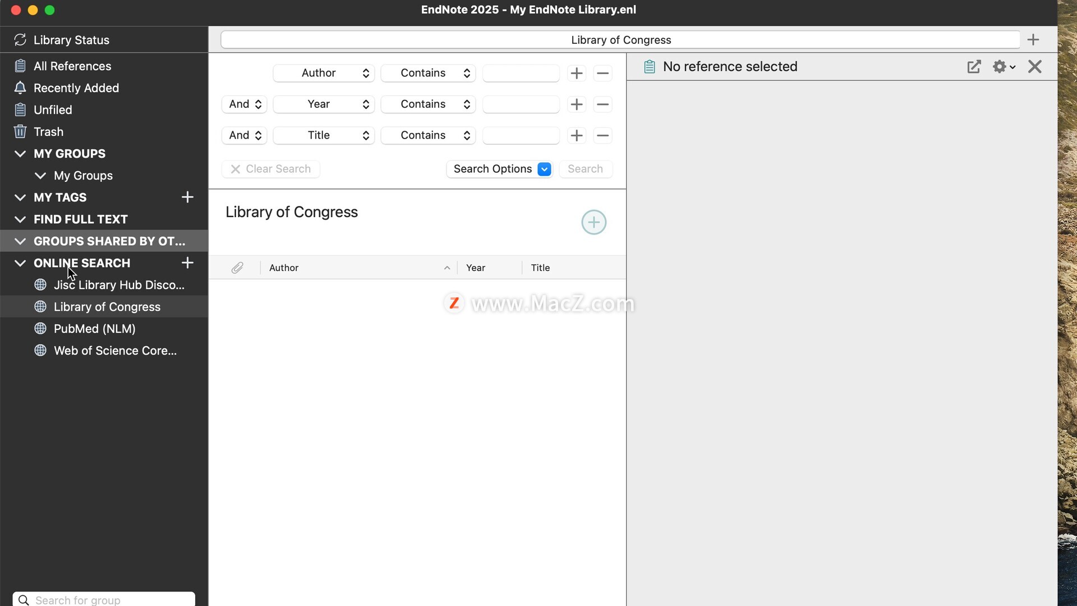Collapse the ONLINE SEARCH section
This screenshot has width=1077, height=606.
coord(20,263)
